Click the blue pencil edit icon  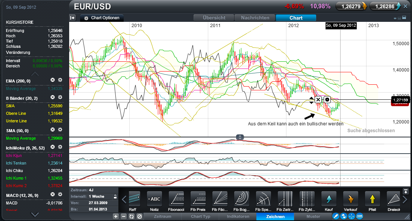coord(335,216)
